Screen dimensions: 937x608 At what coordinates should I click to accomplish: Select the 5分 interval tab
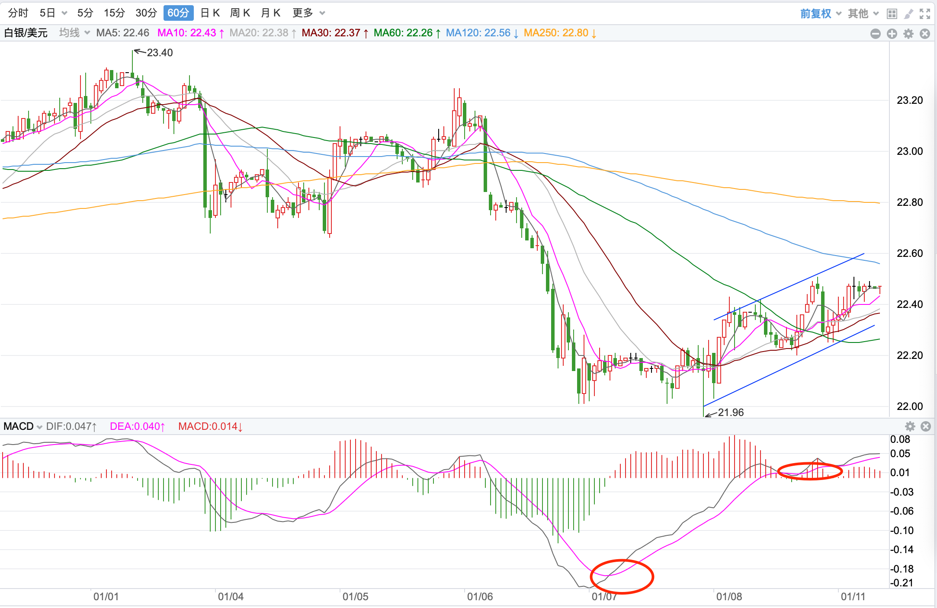point(85,13)
